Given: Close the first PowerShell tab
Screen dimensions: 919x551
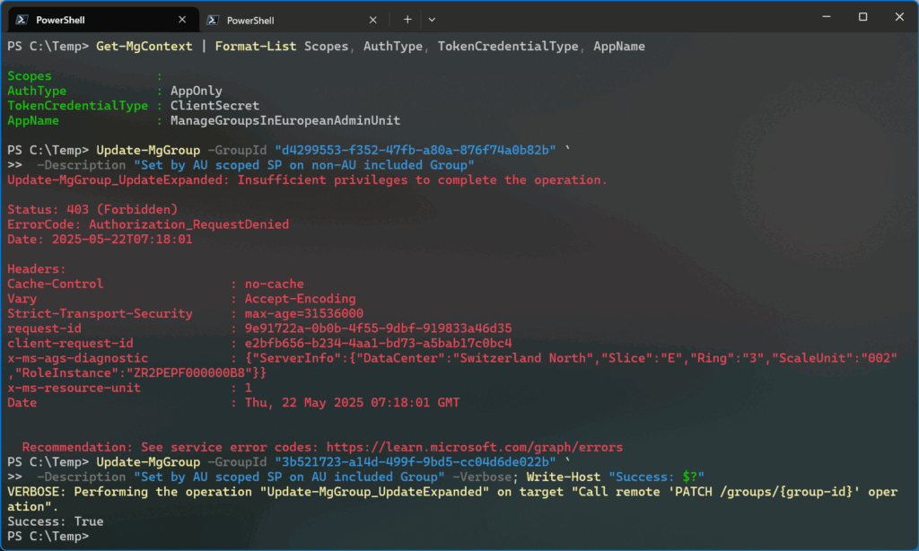Looking at the screenshot, I should (182, 20).
